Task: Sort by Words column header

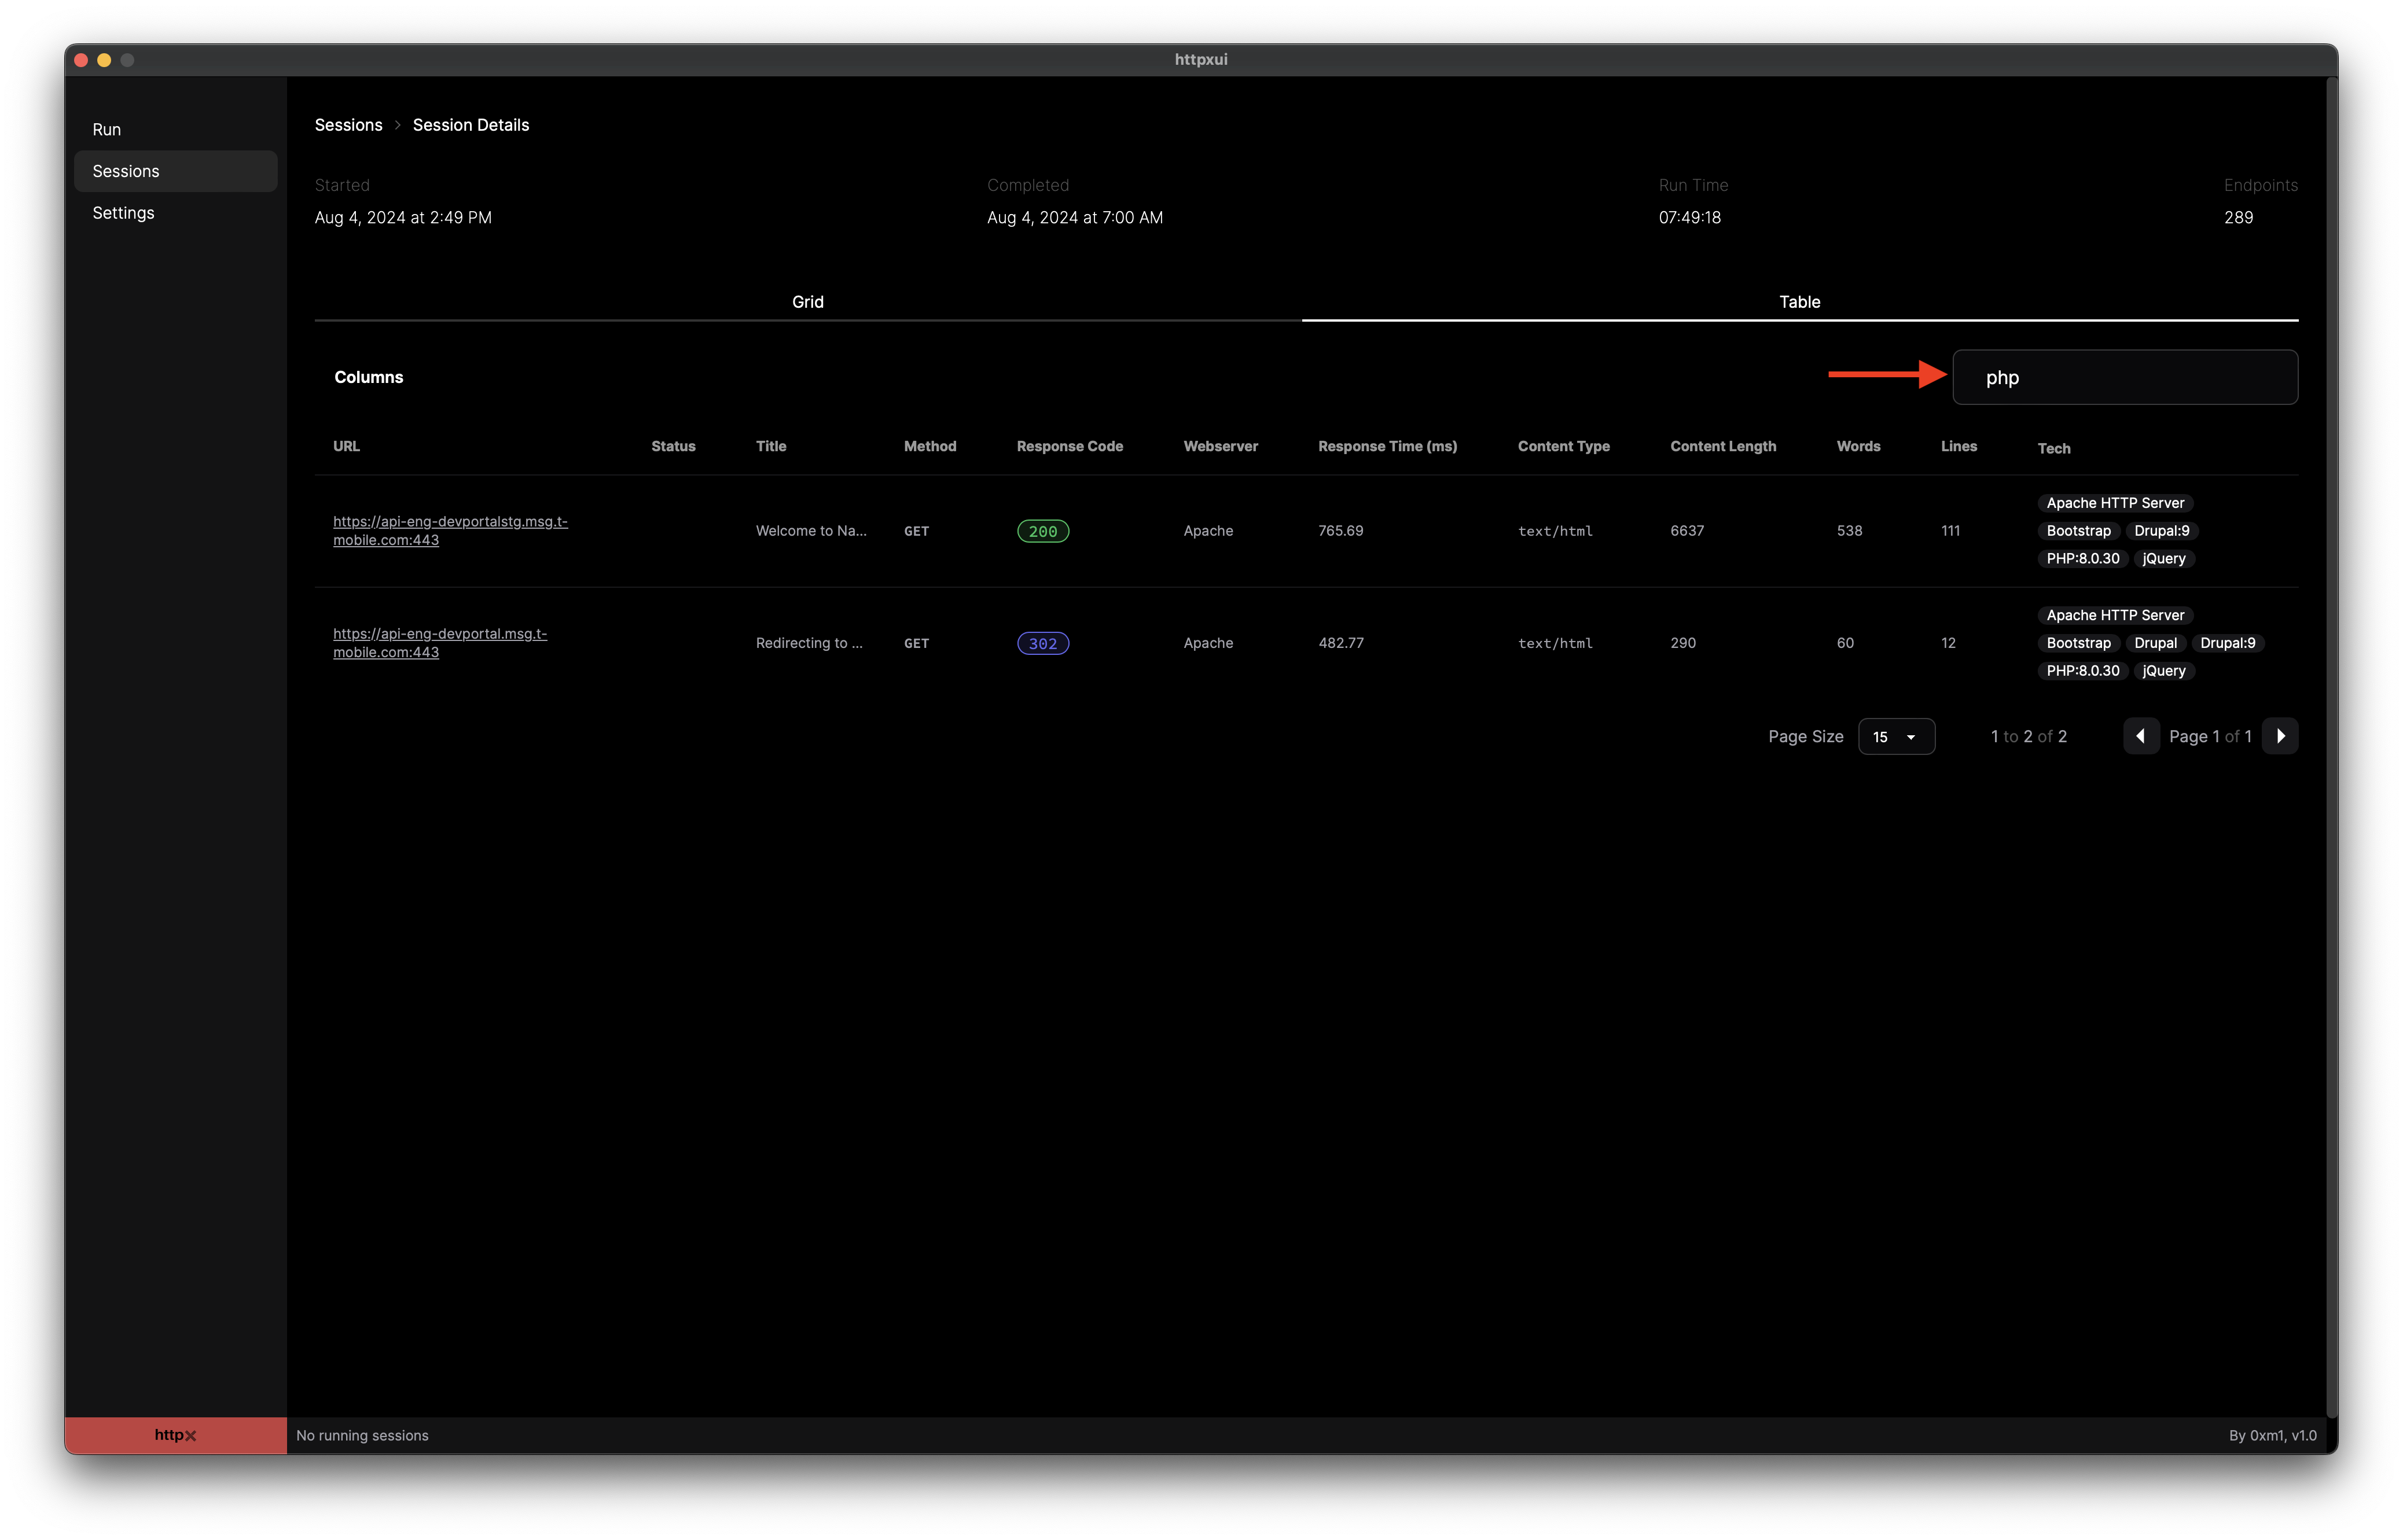Action: point(1858,446)
